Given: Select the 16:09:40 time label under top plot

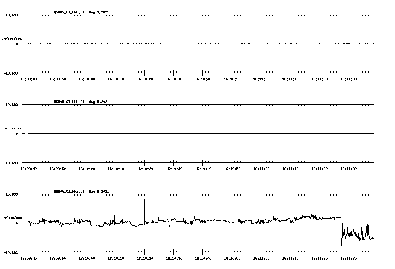Looking at the screenshot, I should pos(29,79).
